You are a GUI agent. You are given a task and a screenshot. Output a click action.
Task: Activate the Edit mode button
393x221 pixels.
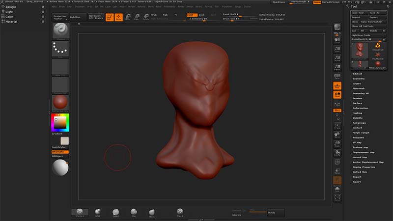tap(110, 17)
